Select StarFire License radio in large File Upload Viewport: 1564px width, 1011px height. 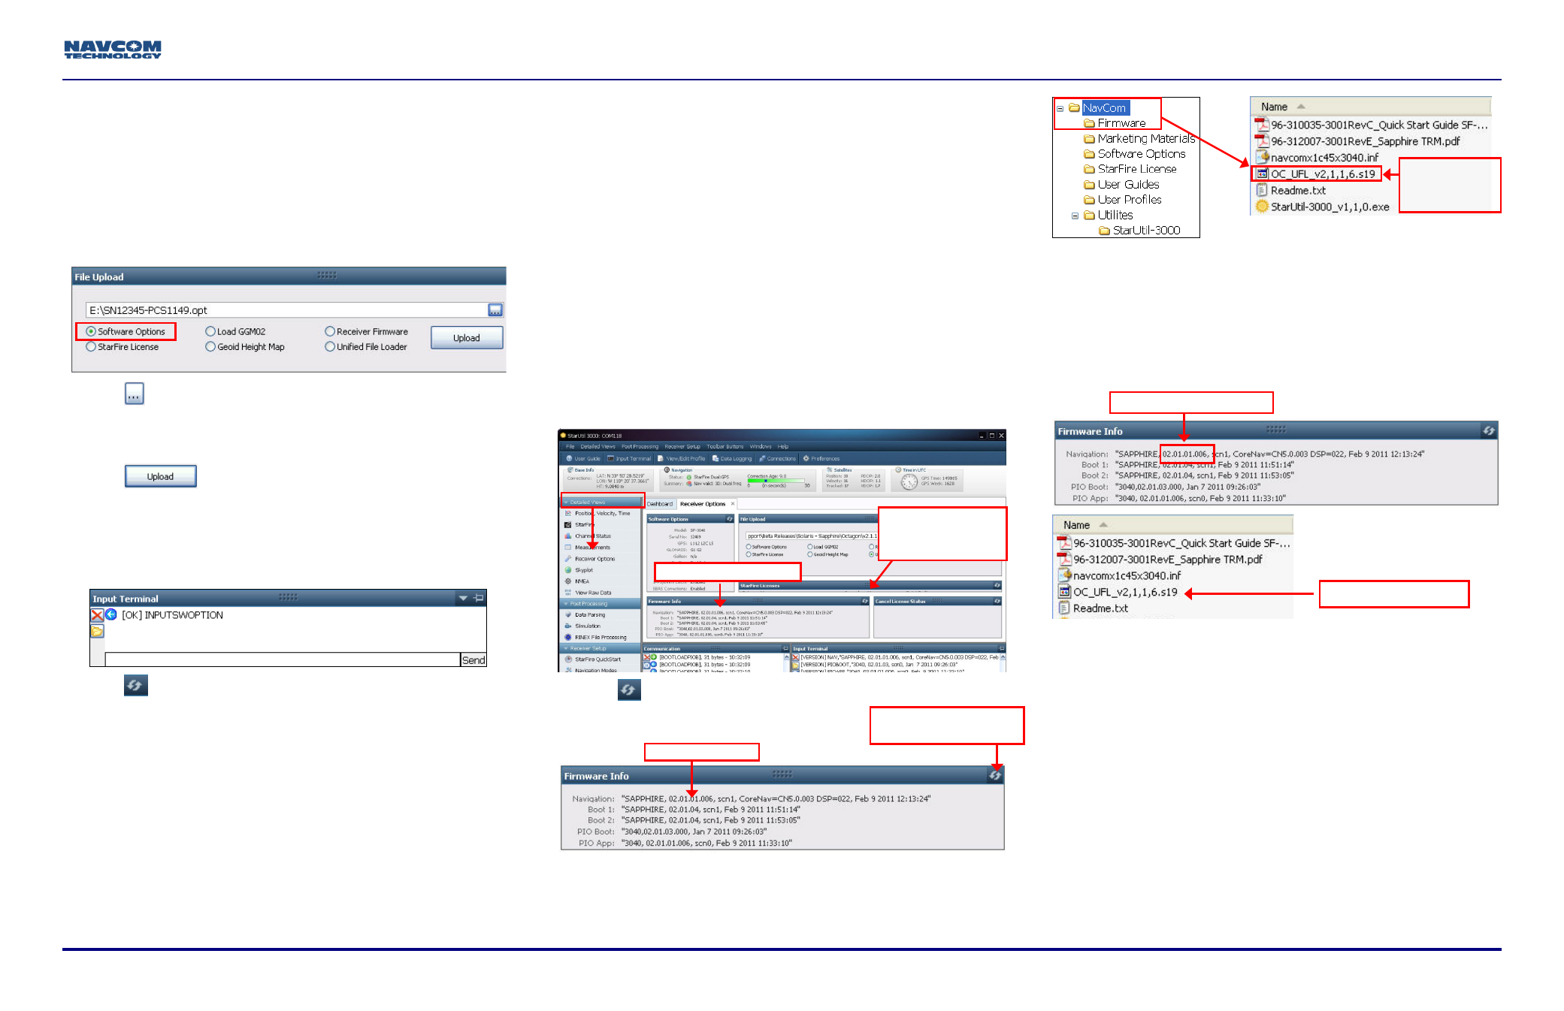point(123,347)
